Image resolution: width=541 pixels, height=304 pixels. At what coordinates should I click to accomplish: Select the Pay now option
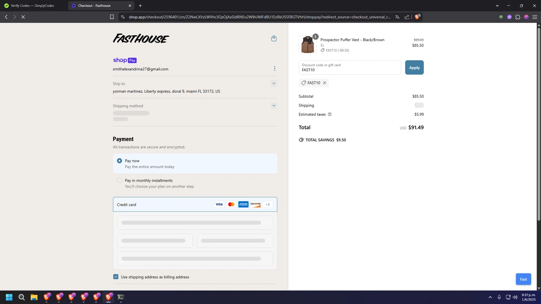[195, 164]
